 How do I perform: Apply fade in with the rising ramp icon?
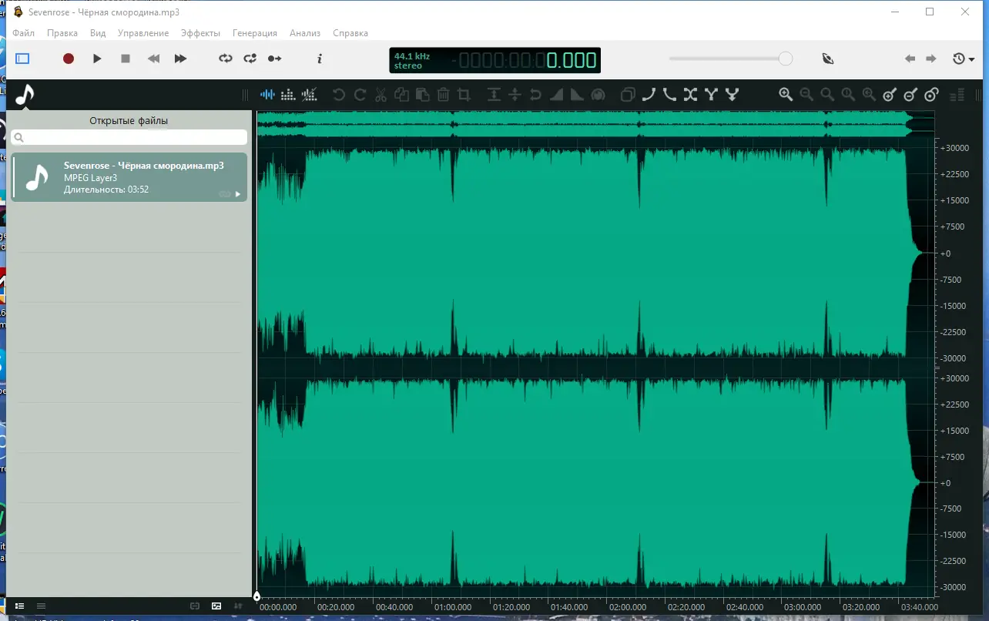(x=556, y=95)
